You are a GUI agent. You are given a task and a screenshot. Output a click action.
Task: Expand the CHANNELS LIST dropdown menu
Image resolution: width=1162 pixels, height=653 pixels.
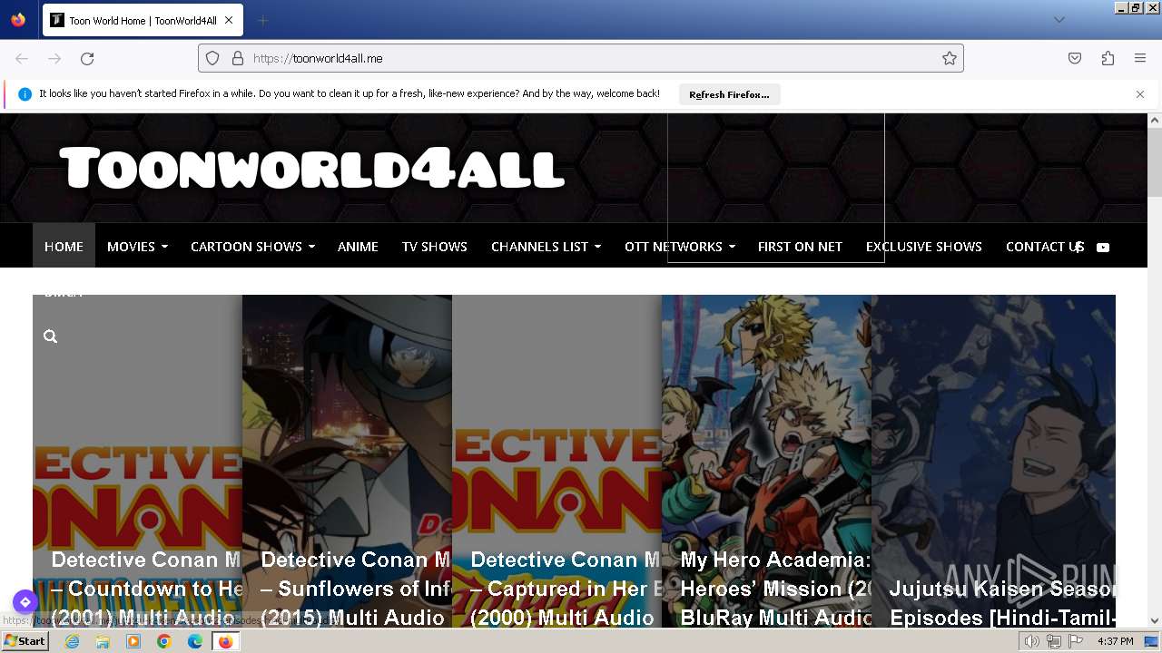point(546,246)
